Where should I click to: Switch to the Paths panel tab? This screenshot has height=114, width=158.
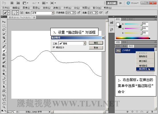[x=131, y=46]
